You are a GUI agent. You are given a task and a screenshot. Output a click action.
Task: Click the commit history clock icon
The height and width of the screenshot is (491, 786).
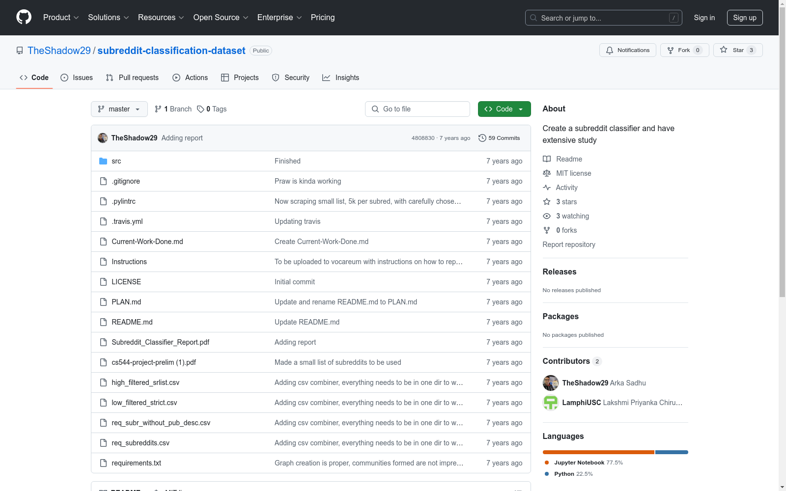coord(482,138)
